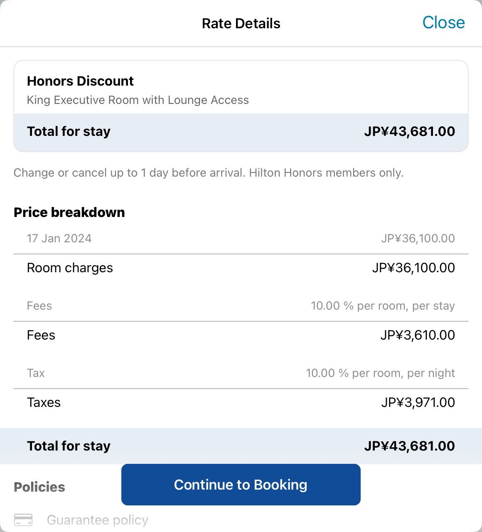The image size is (482, 532).
Task: Click the grey JP¥36,100.00 nightly rate
Action: point(418,239)
